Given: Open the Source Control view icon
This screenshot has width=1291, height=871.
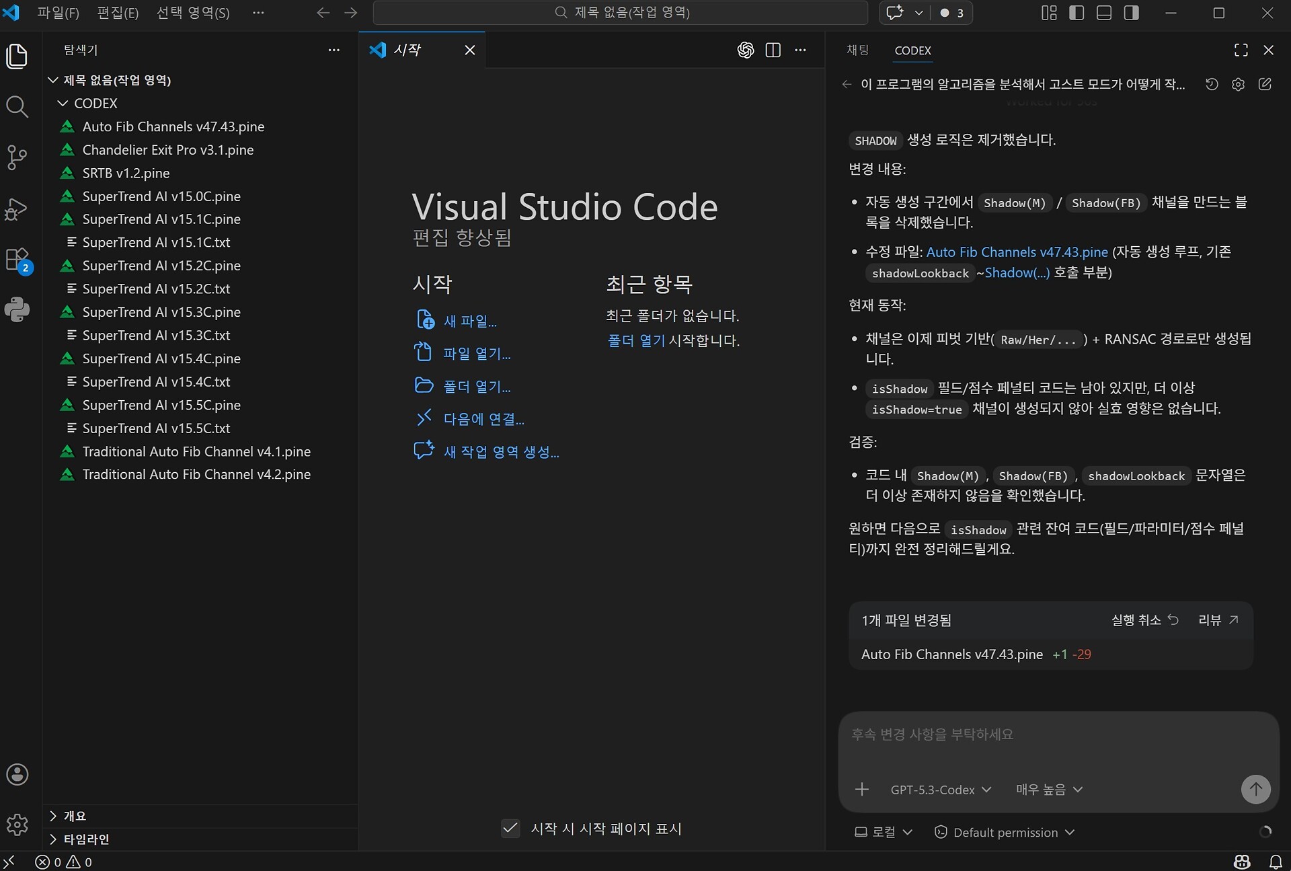Looking at the screenshot, I should (17, 157).
